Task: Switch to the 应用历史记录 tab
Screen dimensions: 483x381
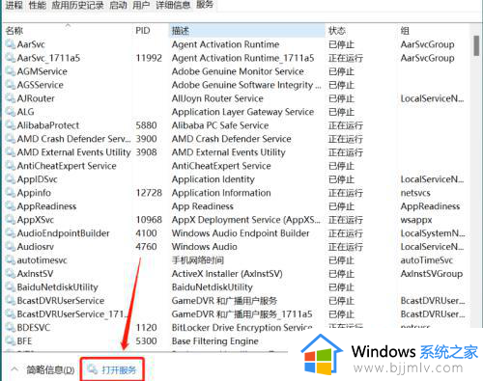Action: coord(77,5)
